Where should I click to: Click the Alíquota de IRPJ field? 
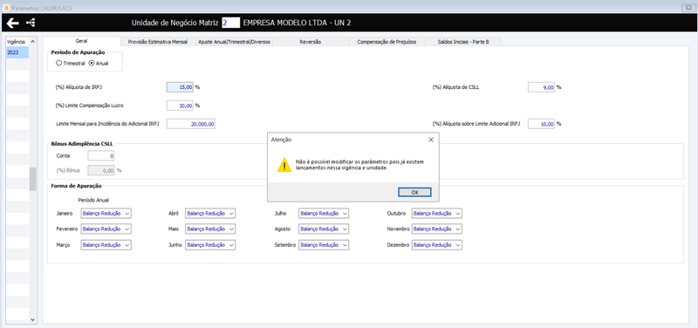click(x=180, y=88)
